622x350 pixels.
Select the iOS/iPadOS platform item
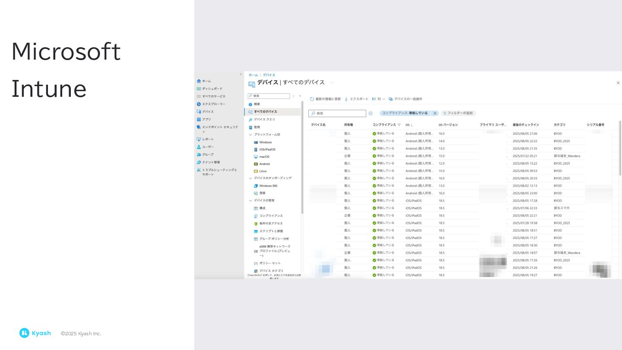264,150
